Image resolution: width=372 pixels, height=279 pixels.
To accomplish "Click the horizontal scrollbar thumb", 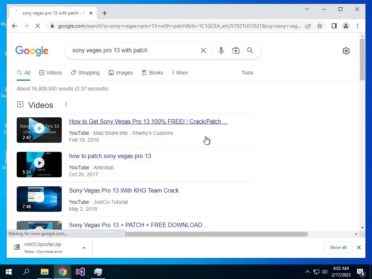I will (x=217, y=234).
